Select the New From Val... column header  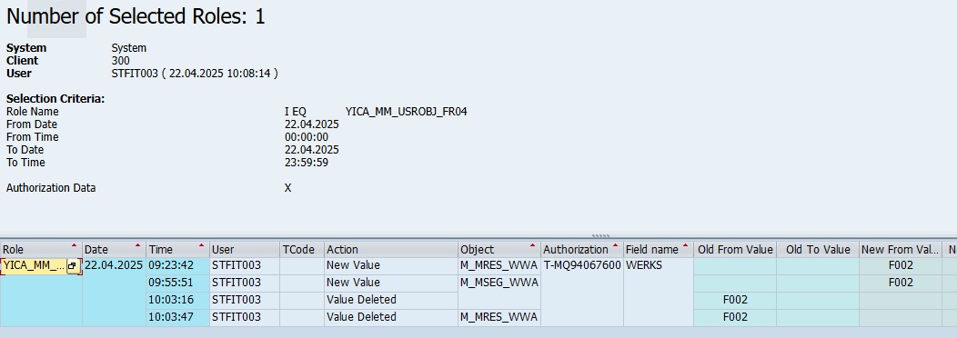(901, 250)
